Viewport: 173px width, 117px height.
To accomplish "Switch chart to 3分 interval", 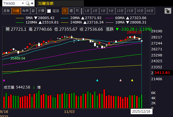I will pyautogui.click(x=103, y=11).
